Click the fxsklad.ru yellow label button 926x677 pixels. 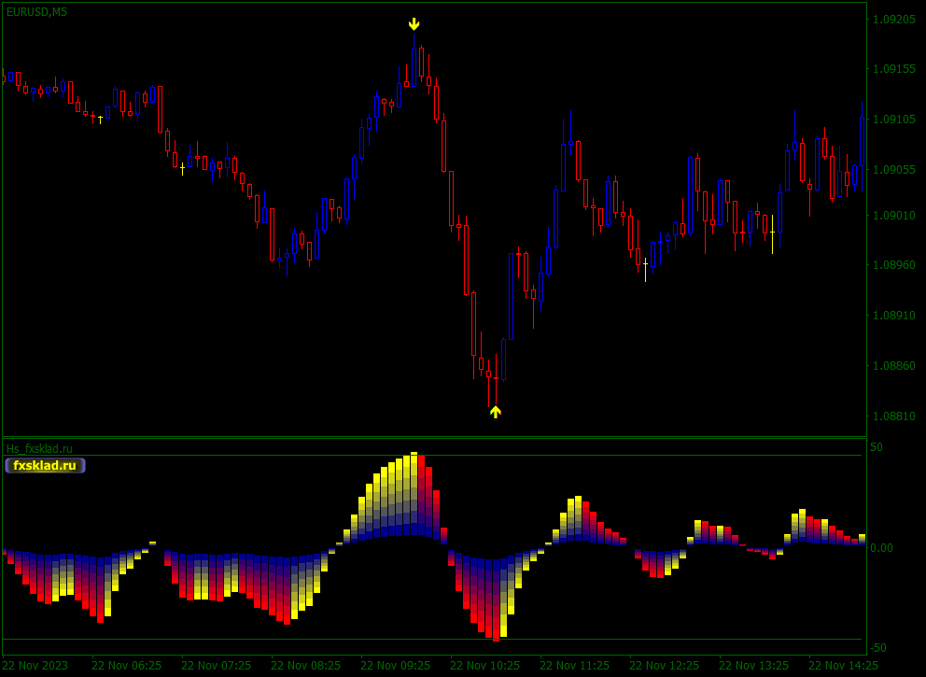point(46,466)
